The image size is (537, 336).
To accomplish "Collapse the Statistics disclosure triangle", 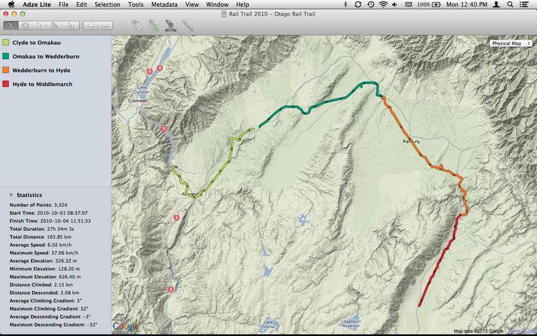I will (x=11, y=195).
